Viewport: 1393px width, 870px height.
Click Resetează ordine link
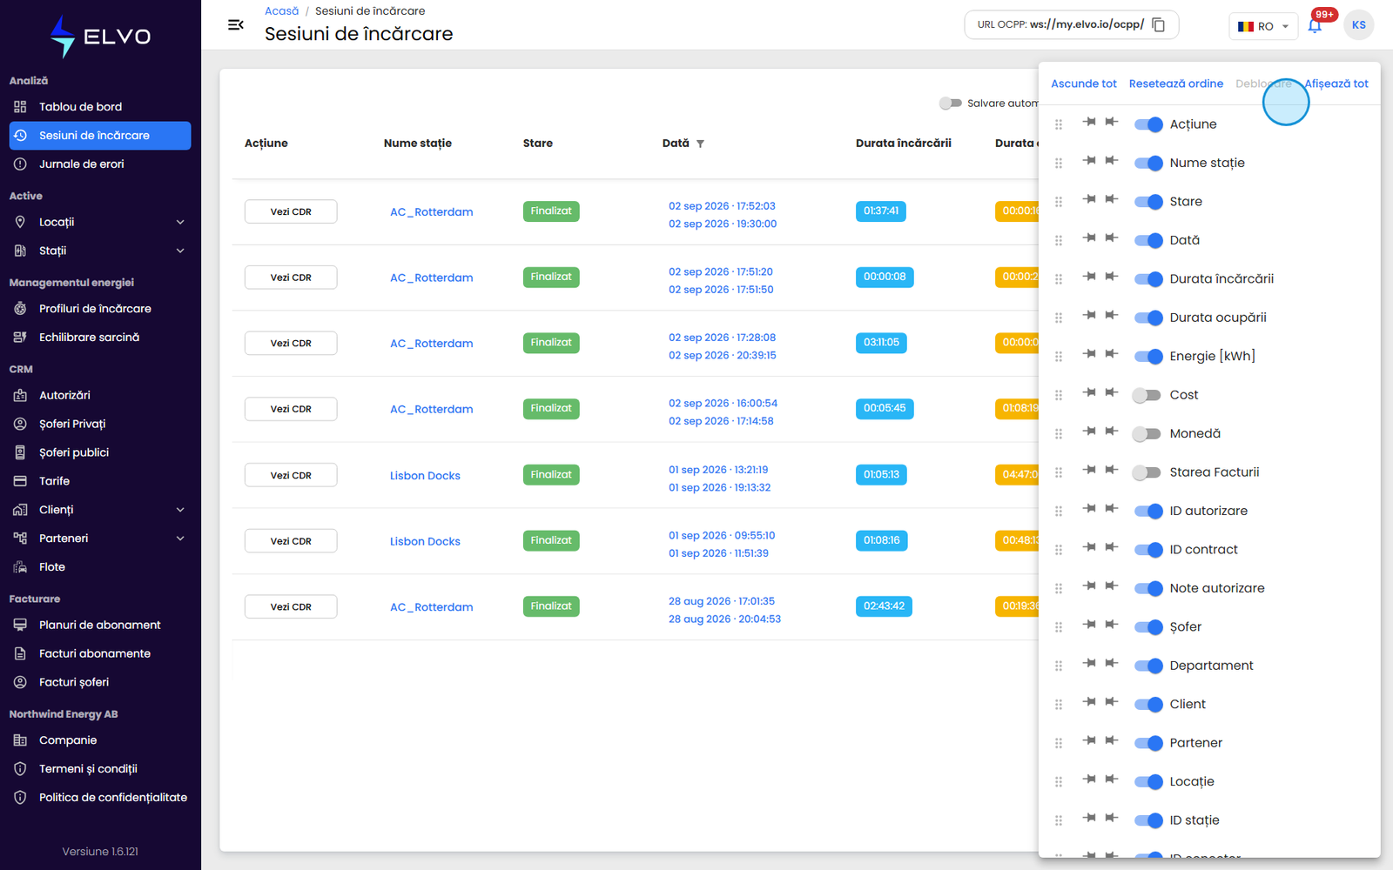pyautogui.click(x=1176, y=84)
